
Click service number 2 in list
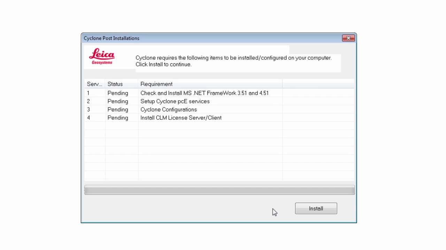click(x=88, y=101)
